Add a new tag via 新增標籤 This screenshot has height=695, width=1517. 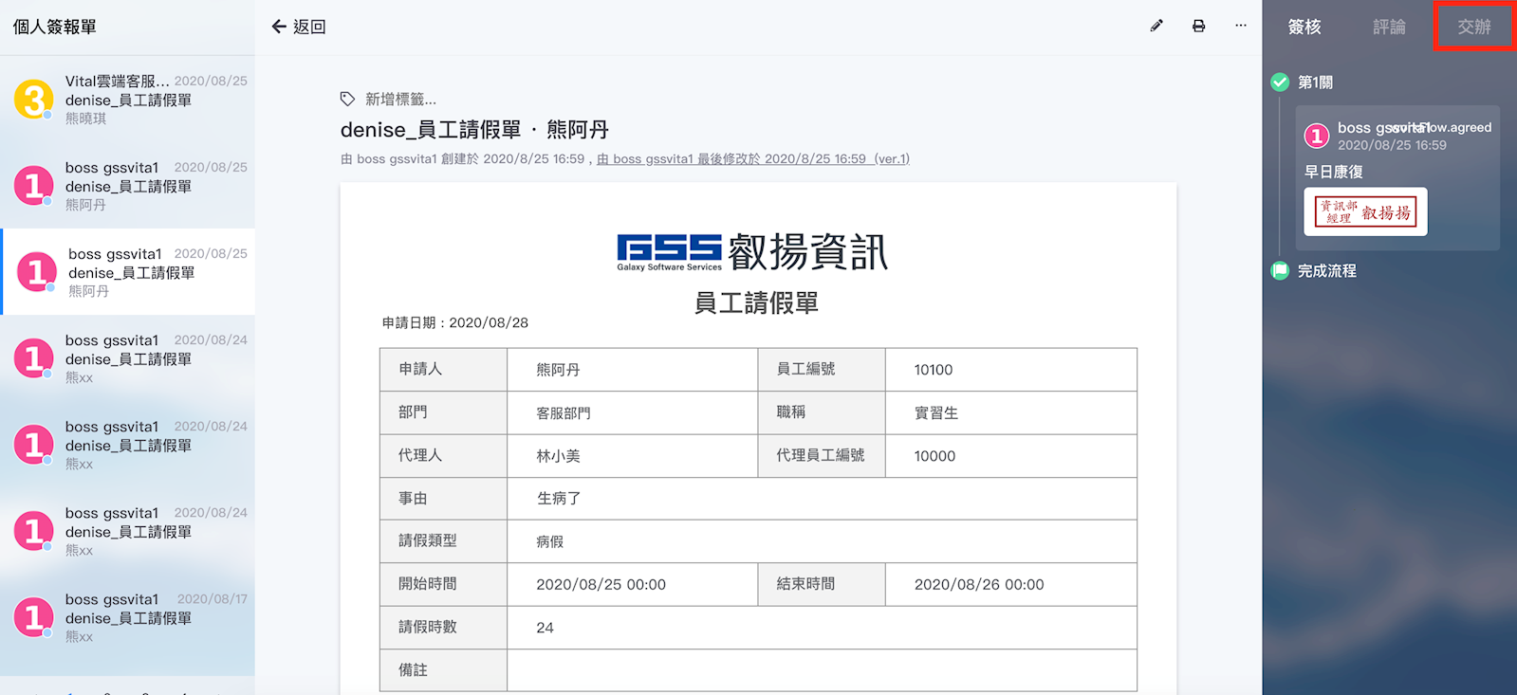tap(400, 100)
